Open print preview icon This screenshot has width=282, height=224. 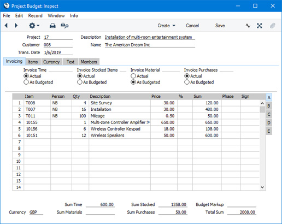click(x=64, y=26)
